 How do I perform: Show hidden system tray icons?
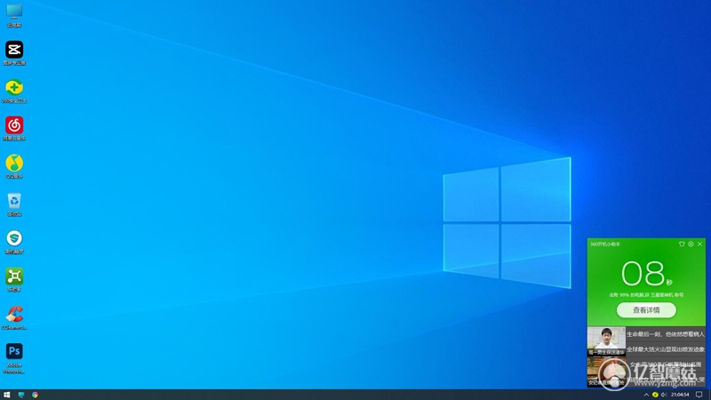646,395
